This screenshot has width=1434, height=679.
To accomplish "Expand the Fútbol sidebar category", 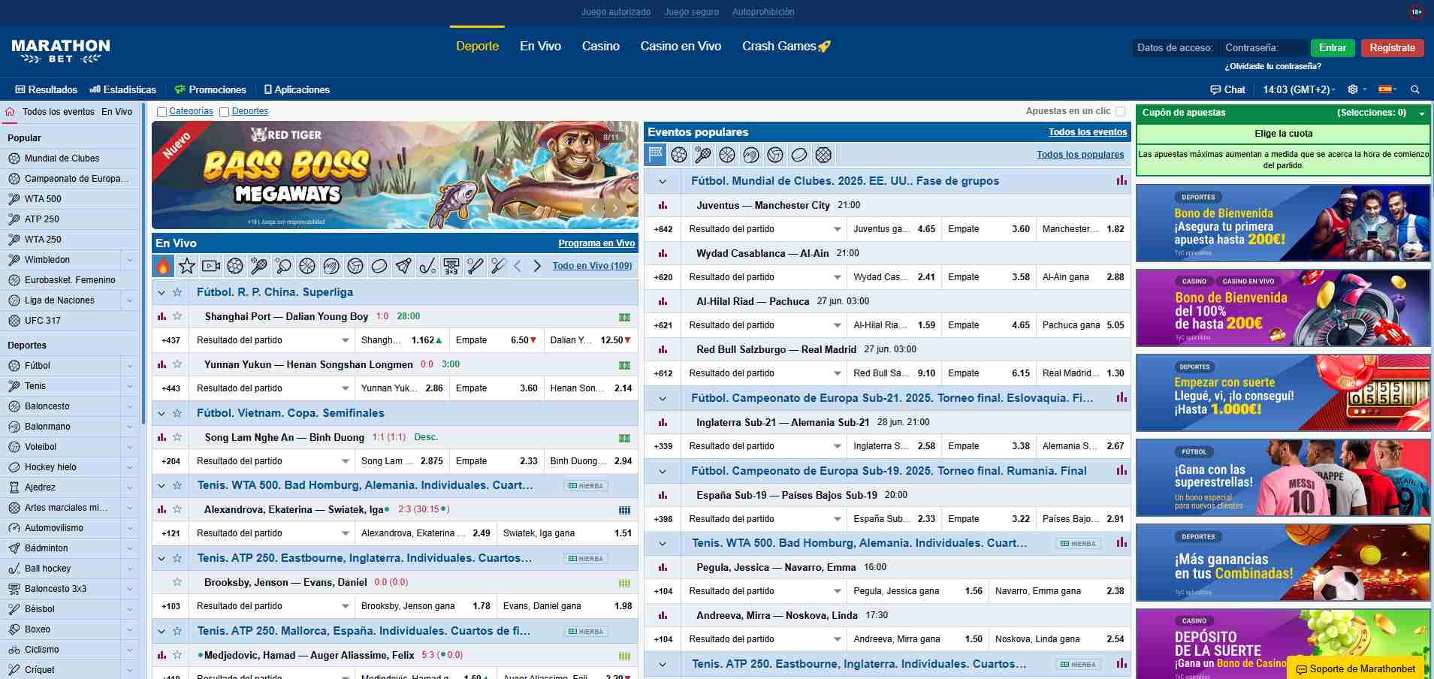I will [x=130, y=366].
